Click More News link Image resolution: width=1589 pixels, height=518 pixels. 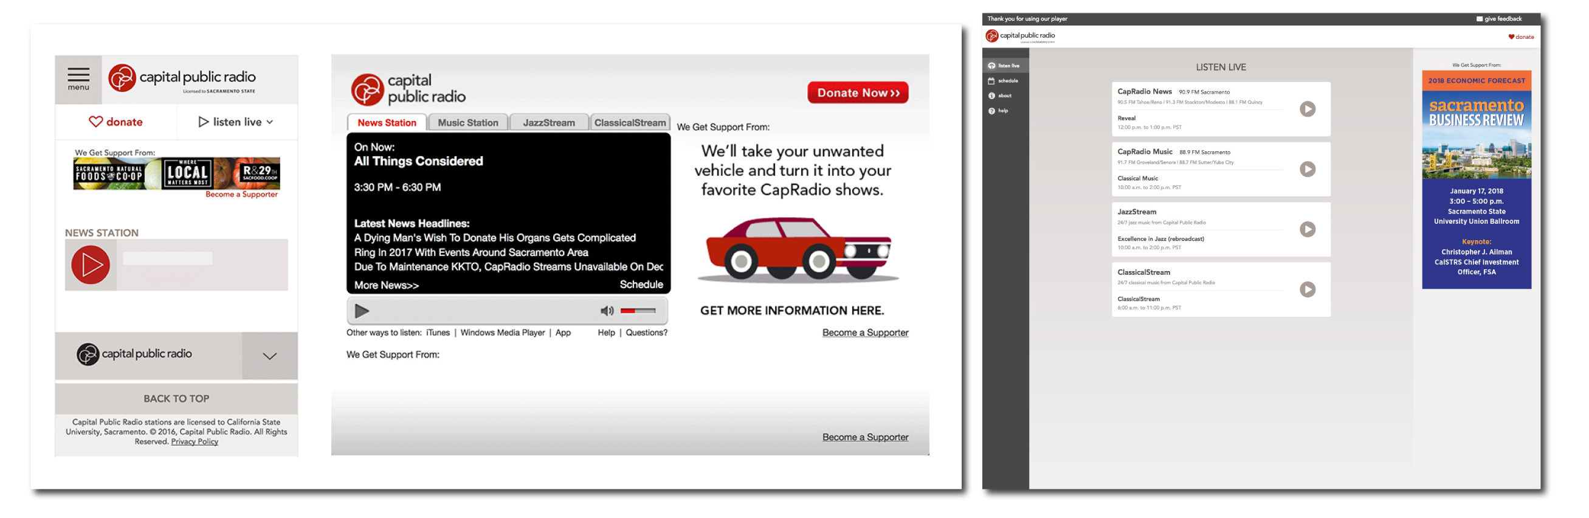[386, 286]
